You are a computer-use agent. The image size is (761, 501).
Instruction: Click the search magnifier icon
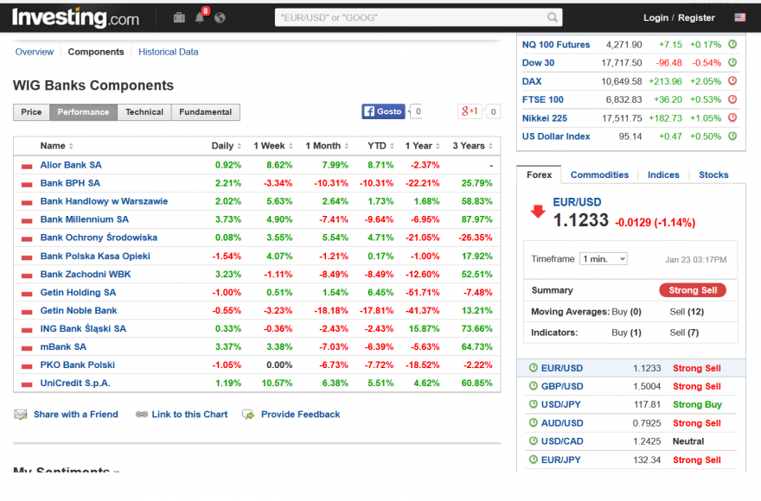pyautogui.click(x=553, y=17)
